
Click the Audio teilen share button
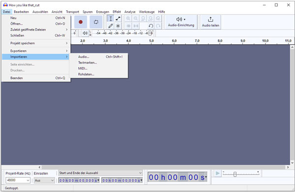[210, 22]
